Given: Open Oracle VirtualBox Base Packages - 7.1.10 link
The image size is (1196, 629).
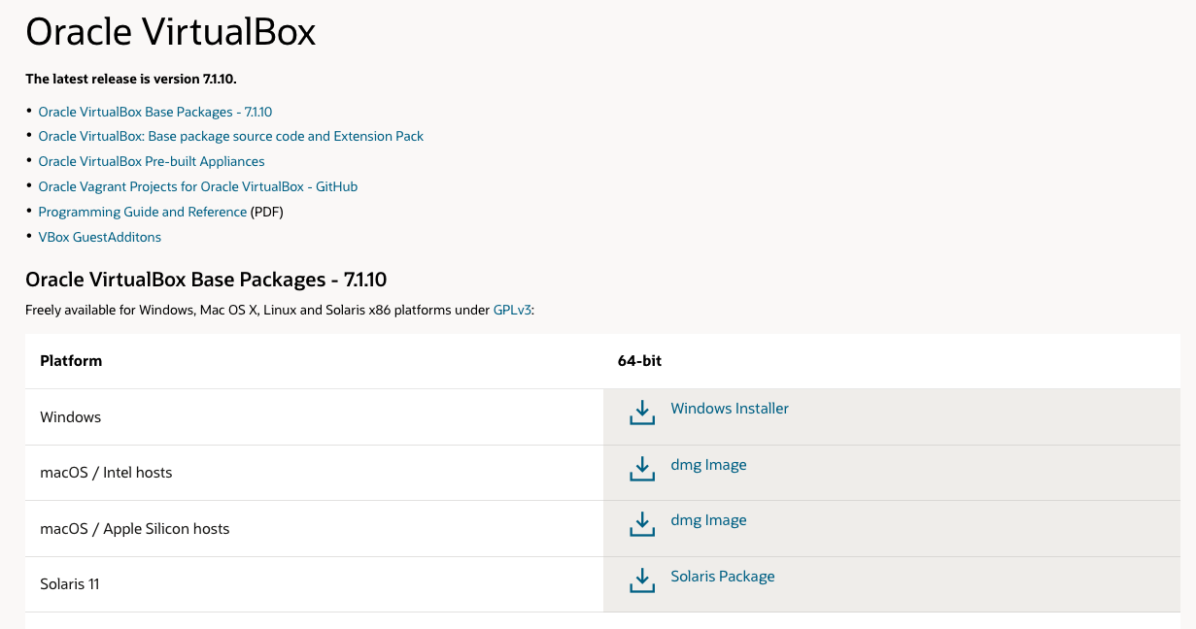Looking at the screenshot, I should 155,112.
